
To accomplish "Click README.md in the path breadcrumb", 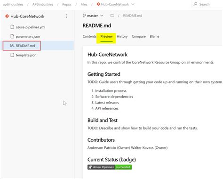I will (133, 16).
